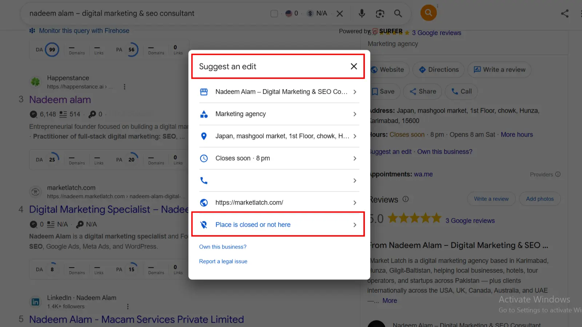Open Monitor this query with Firehose link
The height and width of the screenshot is (327, 582).
click(84, 31)
